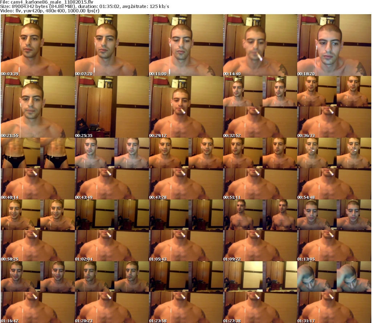
Task: Open the frame stamped 00:29:12
Action: (x=186, y=107)
